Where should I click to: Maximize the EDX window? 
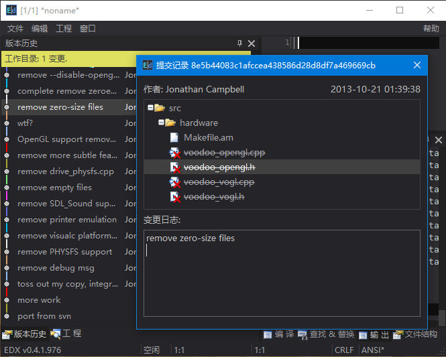399,11
